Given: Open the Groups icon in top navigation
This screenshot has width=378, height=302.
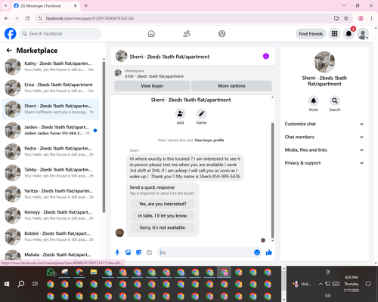Looking at the screenshot, I should pos(222,34).
